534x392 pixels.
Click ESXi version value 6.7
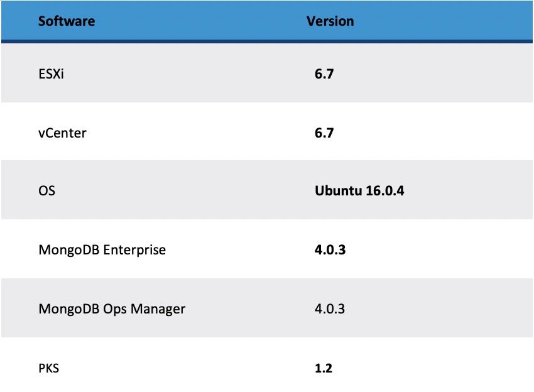coord(323,73)
